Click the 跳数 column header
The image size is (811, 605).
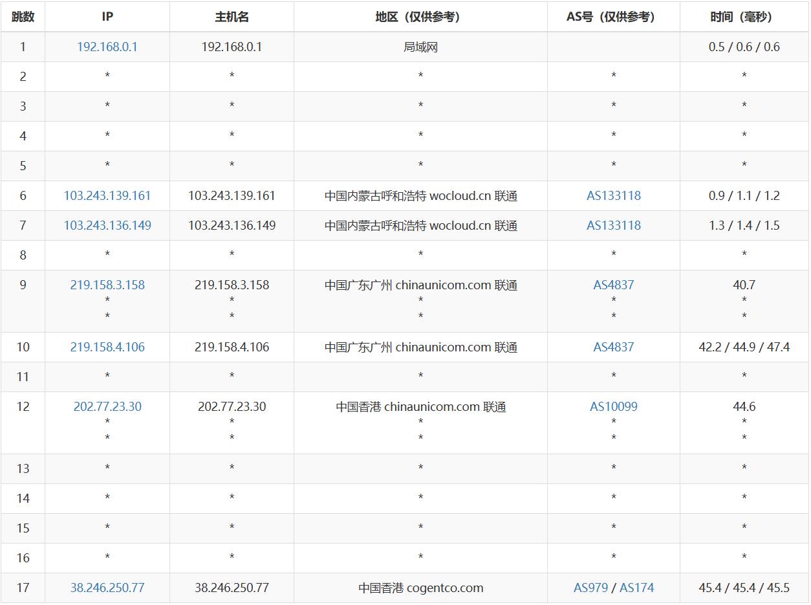tap(23, 17)
